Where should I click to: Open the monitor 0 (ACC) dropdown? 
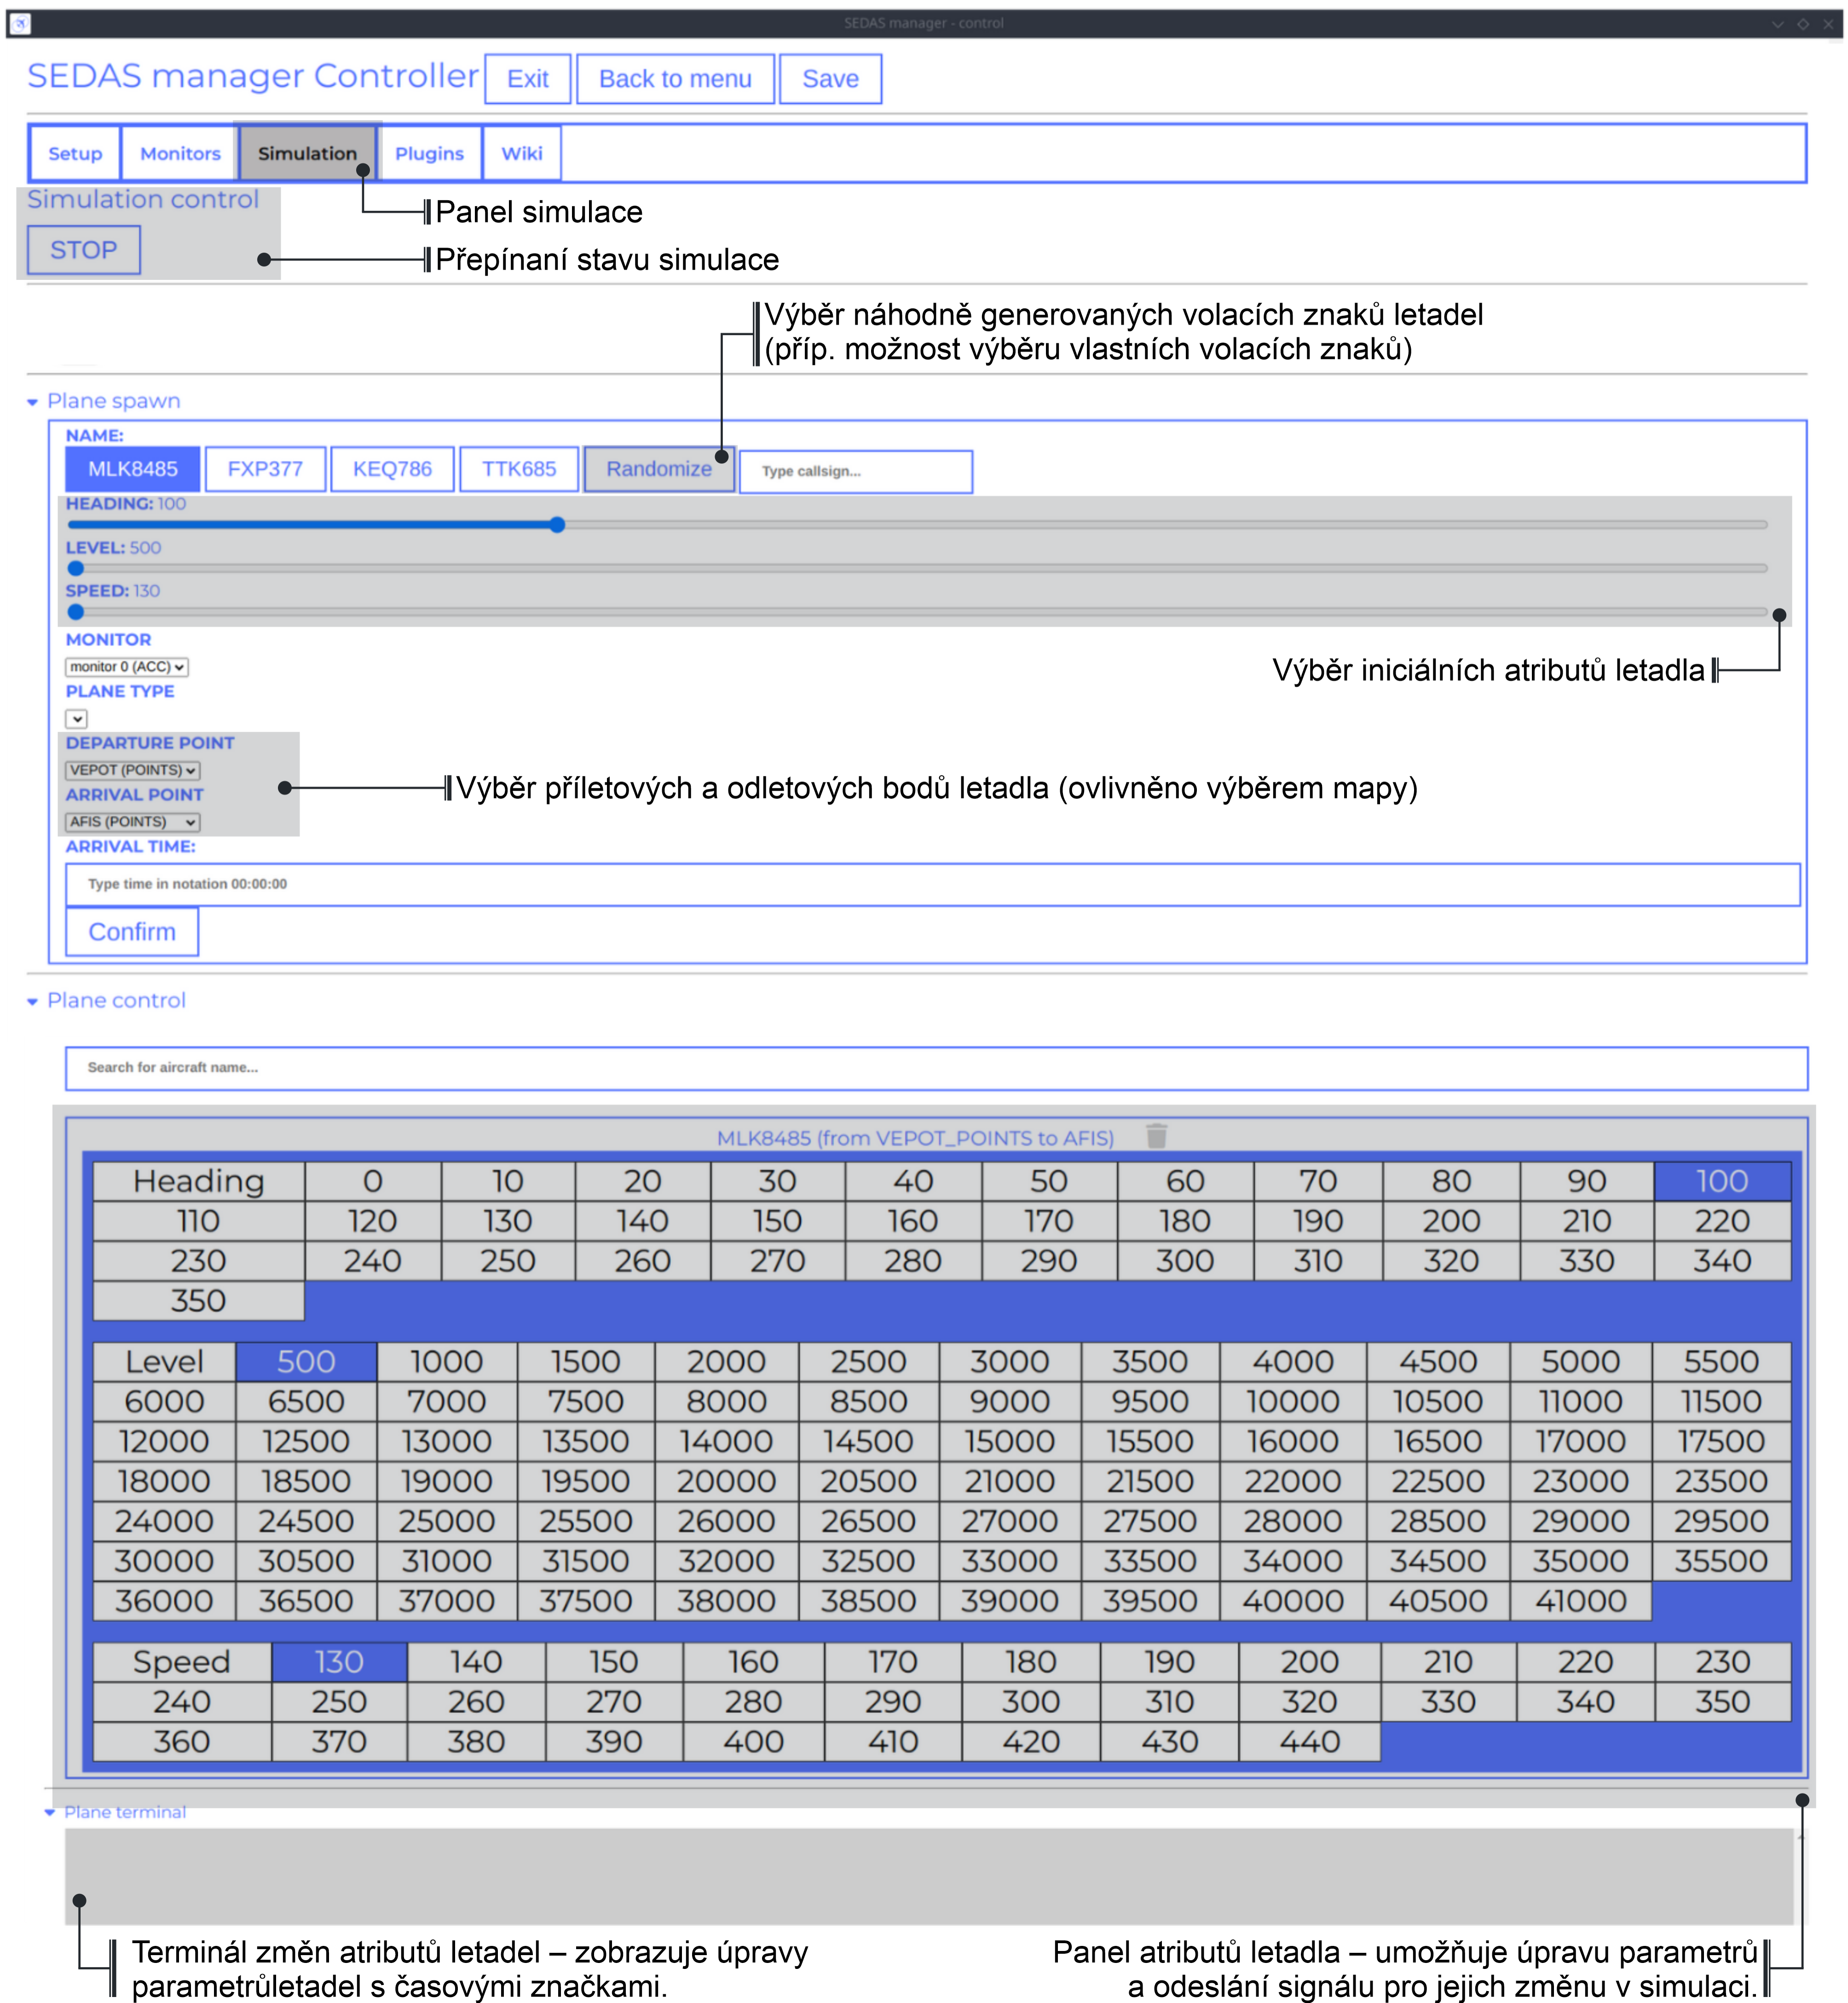click(127, 666)
